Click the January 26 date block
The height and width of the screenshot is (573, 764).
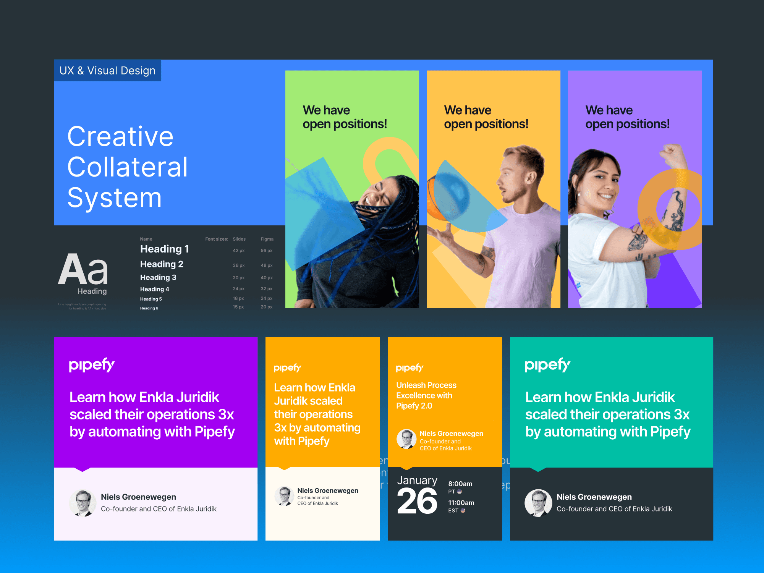coord(417,495)
